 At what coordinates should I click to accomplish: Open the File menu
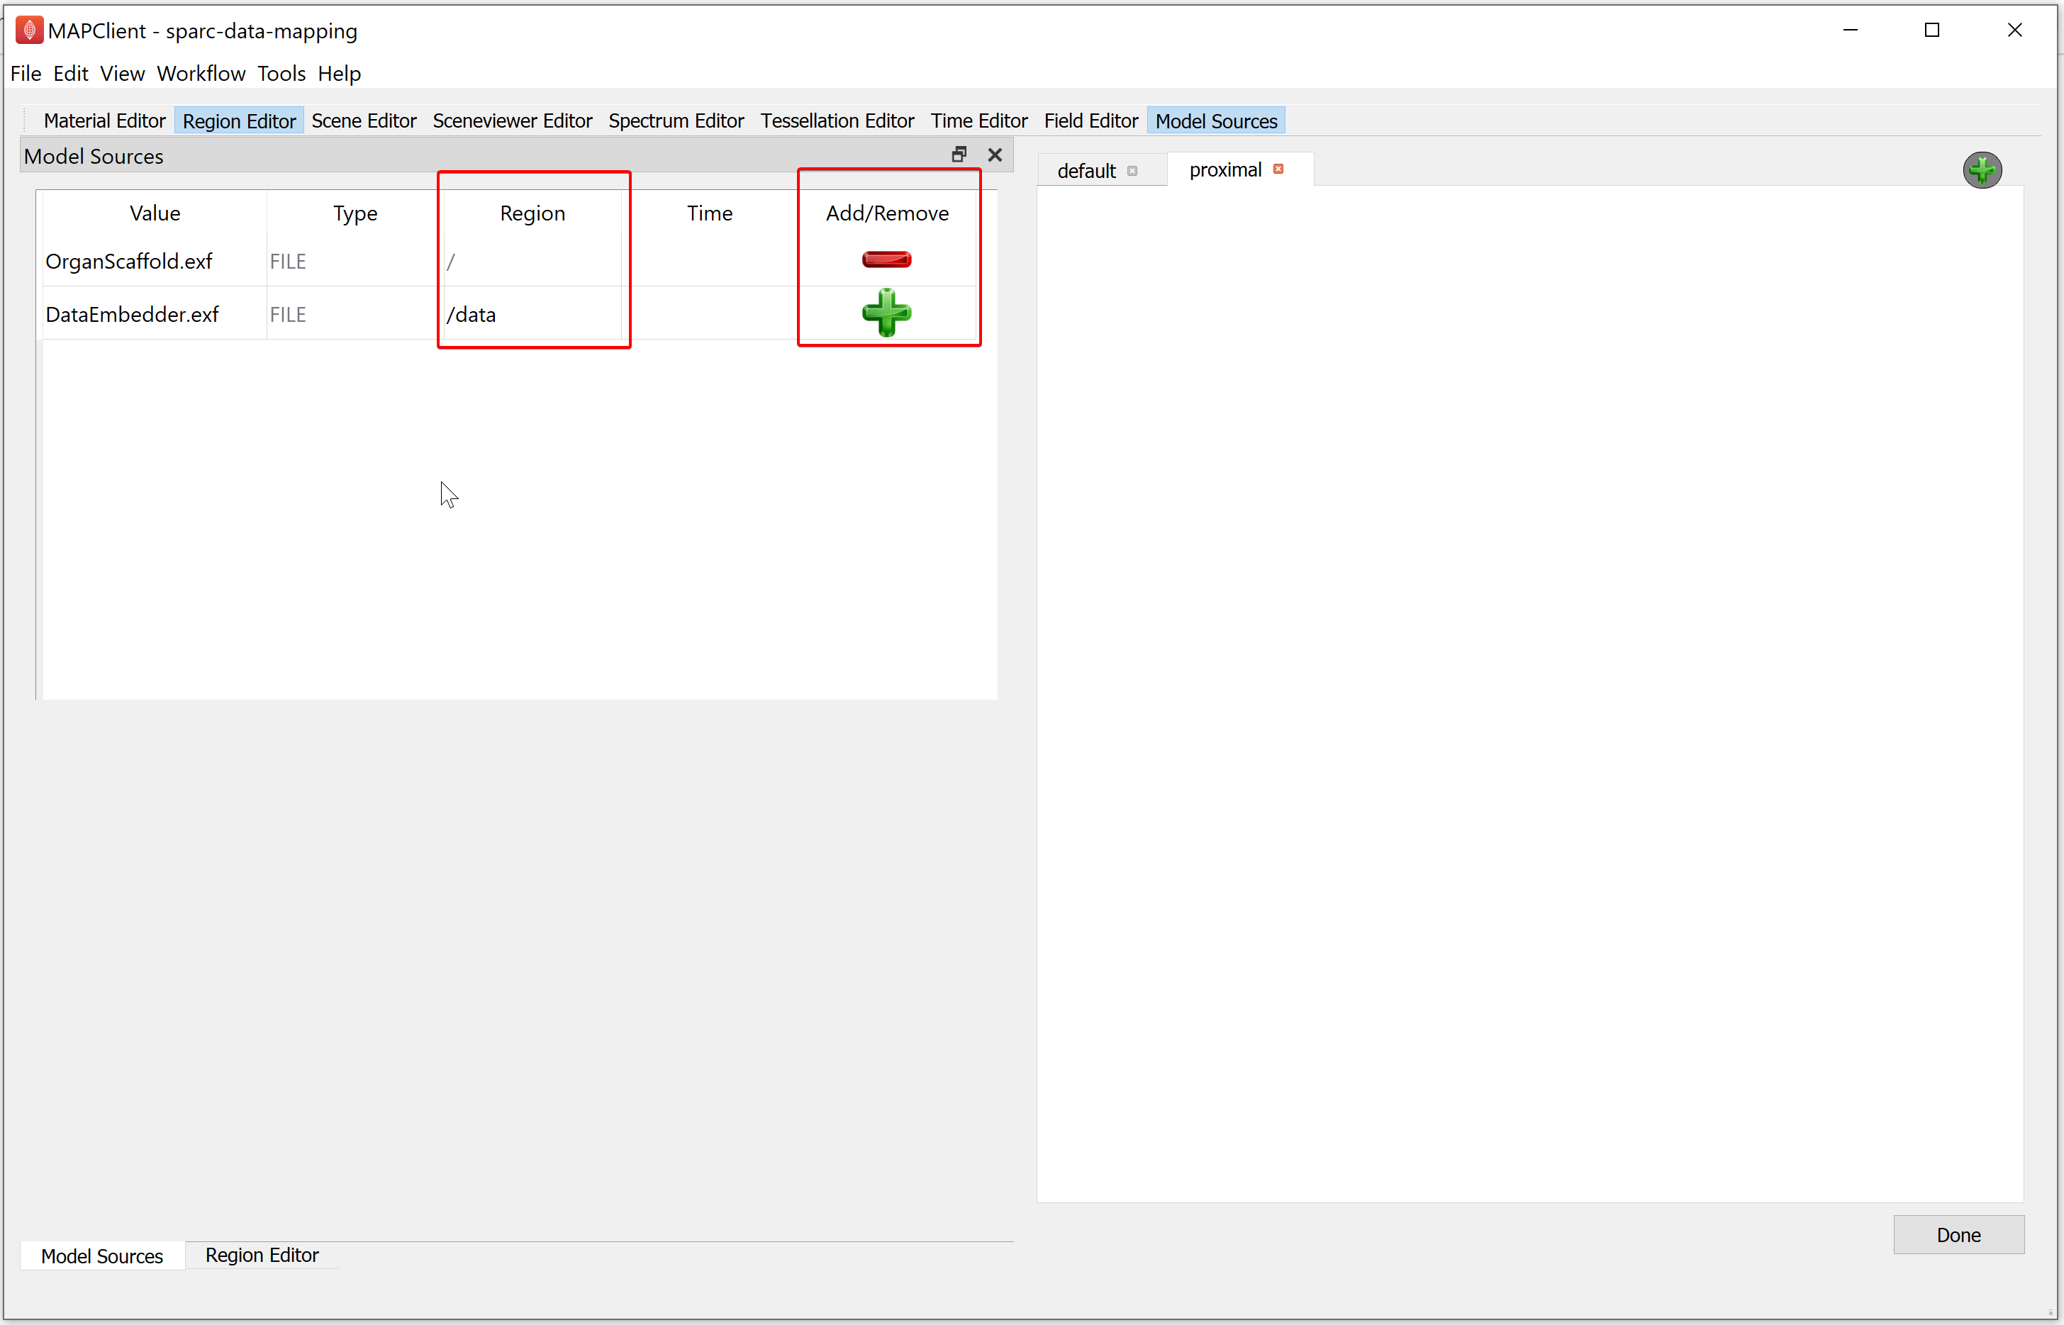[26, 73]
